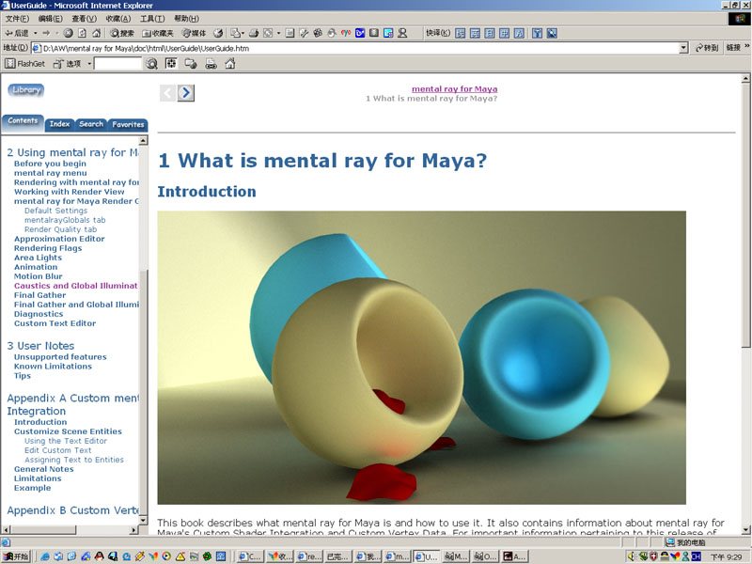Image resolution: width=752 pixels, height=564 pixels.
Task: Open the 工具(T) menu
Action: (152, 19)
